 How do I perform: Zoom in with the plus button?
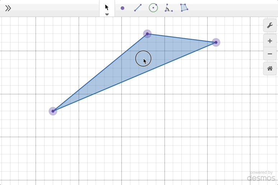(x=270, y=41)
